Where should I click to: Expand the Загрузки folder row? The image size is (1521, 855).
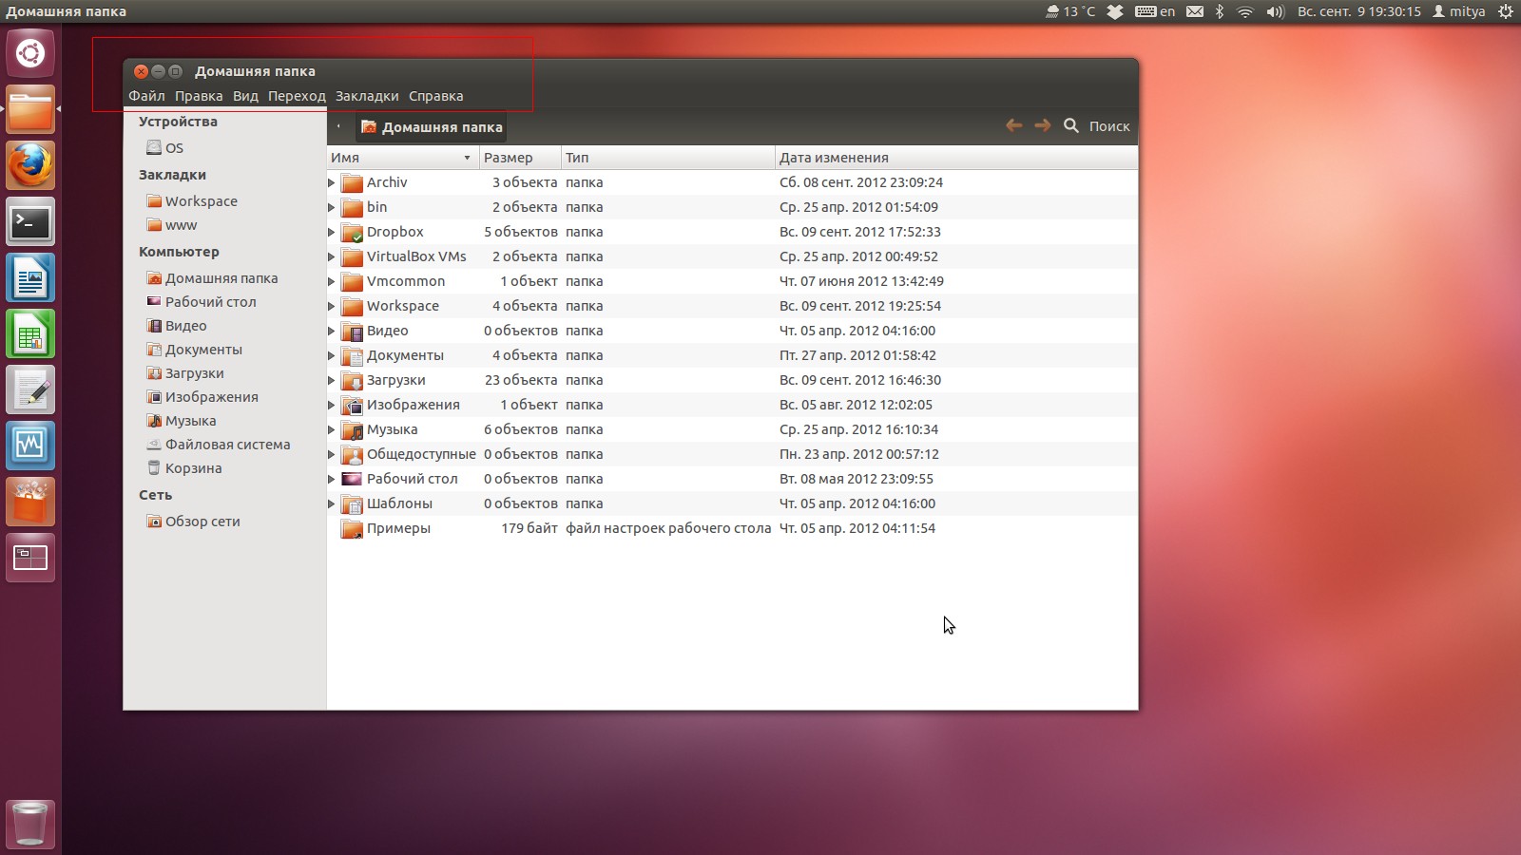tap(332, 380)
